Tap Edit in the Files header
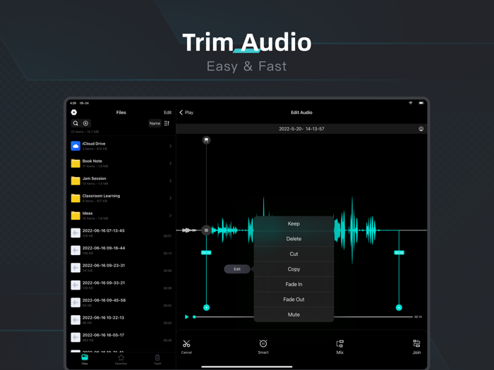The width and height of the screenshot is (494, 370). click(x=168, y=112)
